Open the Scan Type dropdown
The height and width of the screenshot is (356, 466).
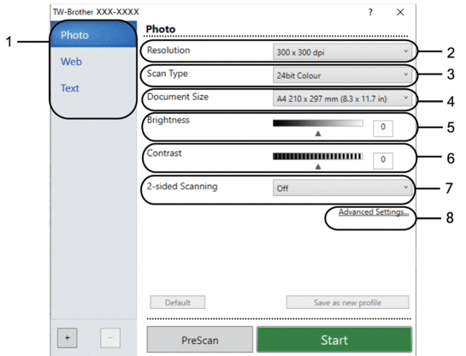pyautogui.click(x=342, y=75)
